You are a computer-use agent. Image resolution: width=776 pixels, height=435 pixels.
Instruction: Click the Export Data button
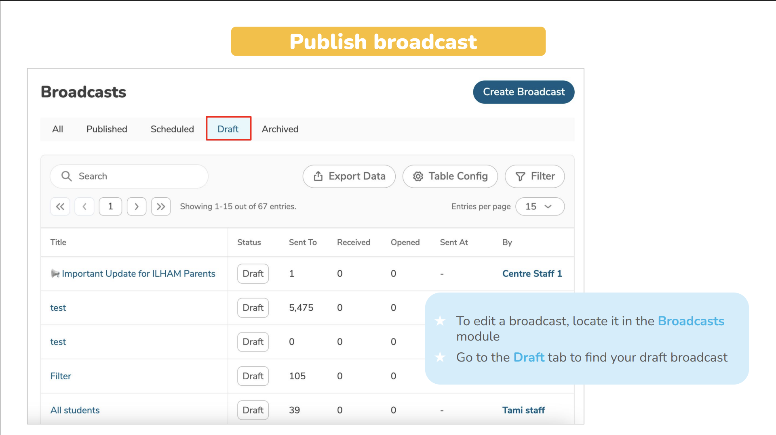[x=349, y=176]
